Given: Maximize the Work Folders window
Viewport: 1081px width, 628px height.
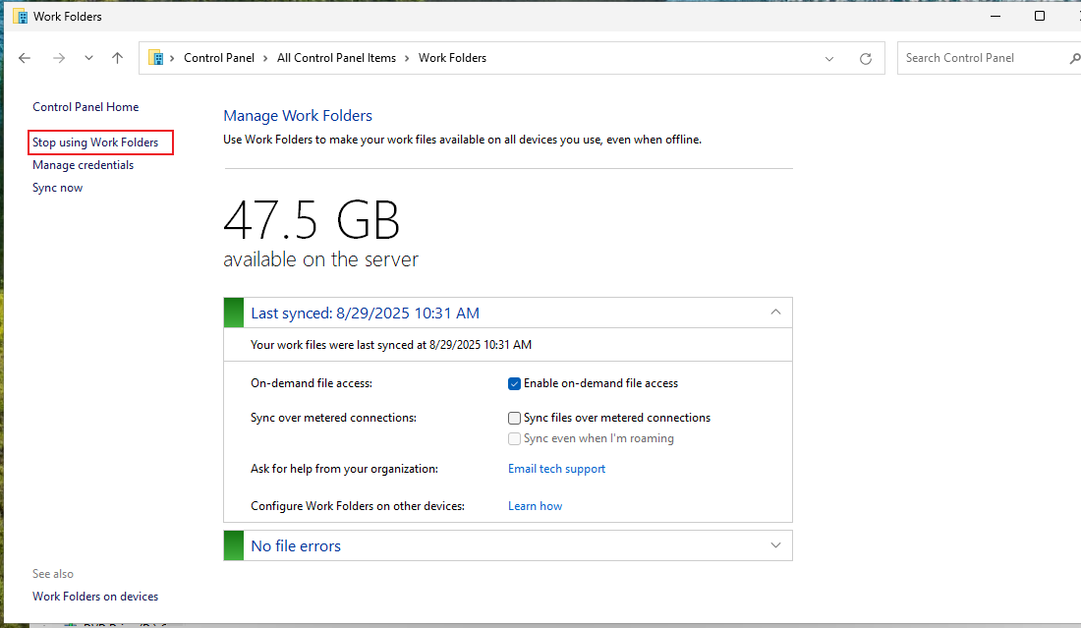Looking at the screenshot, I should [1040, 16].
